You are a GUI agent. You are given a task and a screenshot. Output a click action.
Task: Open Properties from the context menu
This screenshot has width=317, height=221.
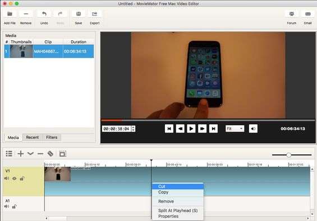pyautogui.click(x=178, y=216)
